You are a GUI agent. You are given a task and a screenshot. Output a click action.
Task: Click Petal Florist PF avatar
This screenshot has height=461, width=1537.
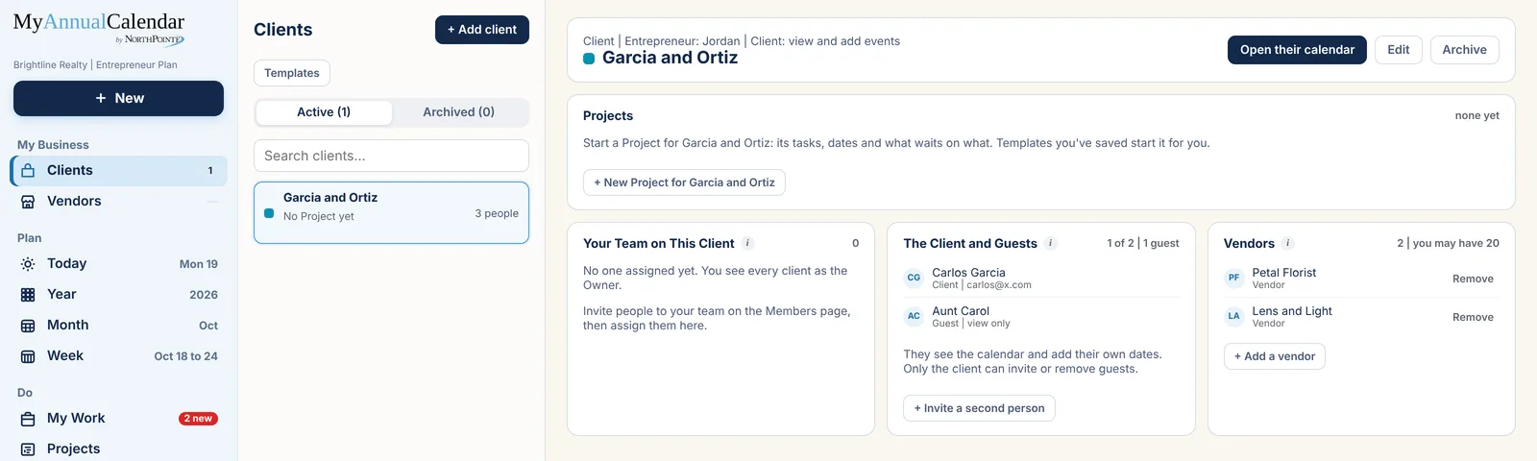1233,279
